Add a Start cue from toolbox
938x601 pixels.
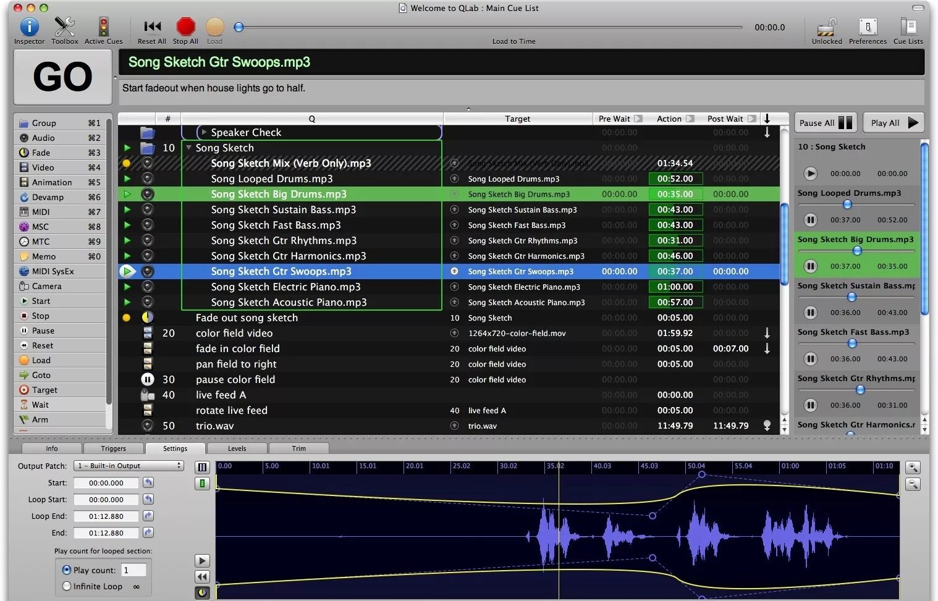click(x=60, y=301)
